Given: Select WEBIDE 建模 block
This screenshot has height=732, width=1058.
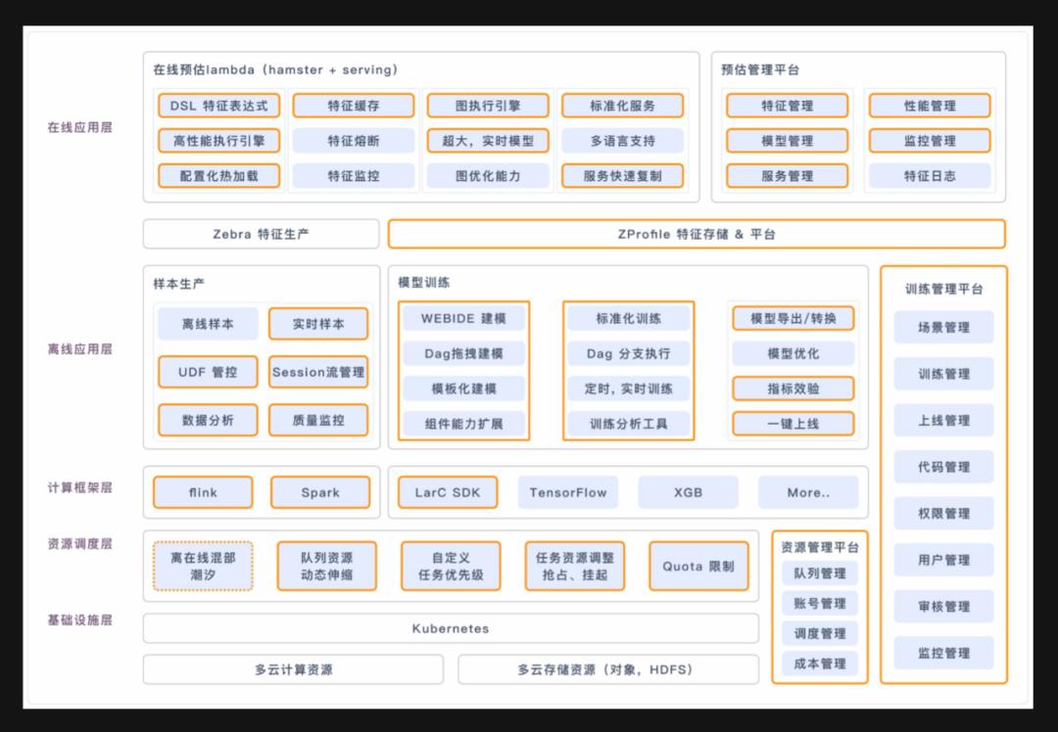Looking at the screenshot, I should pos(463,318).
